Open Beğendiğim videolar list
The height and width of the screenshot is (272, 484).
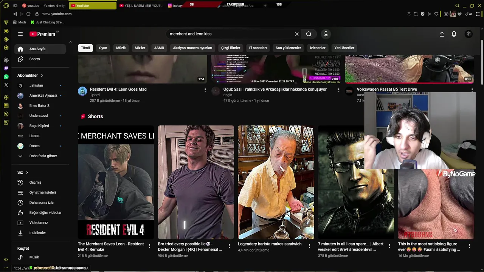[40, 213]
